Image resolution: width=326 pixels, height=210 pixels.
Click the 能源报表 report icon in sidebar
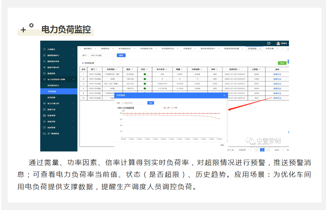44,73
